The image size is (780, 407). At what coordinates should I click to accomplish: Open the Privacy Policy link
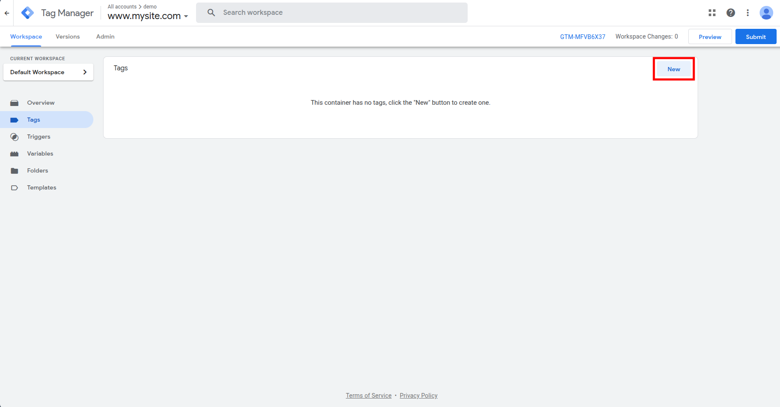point(418,396)
